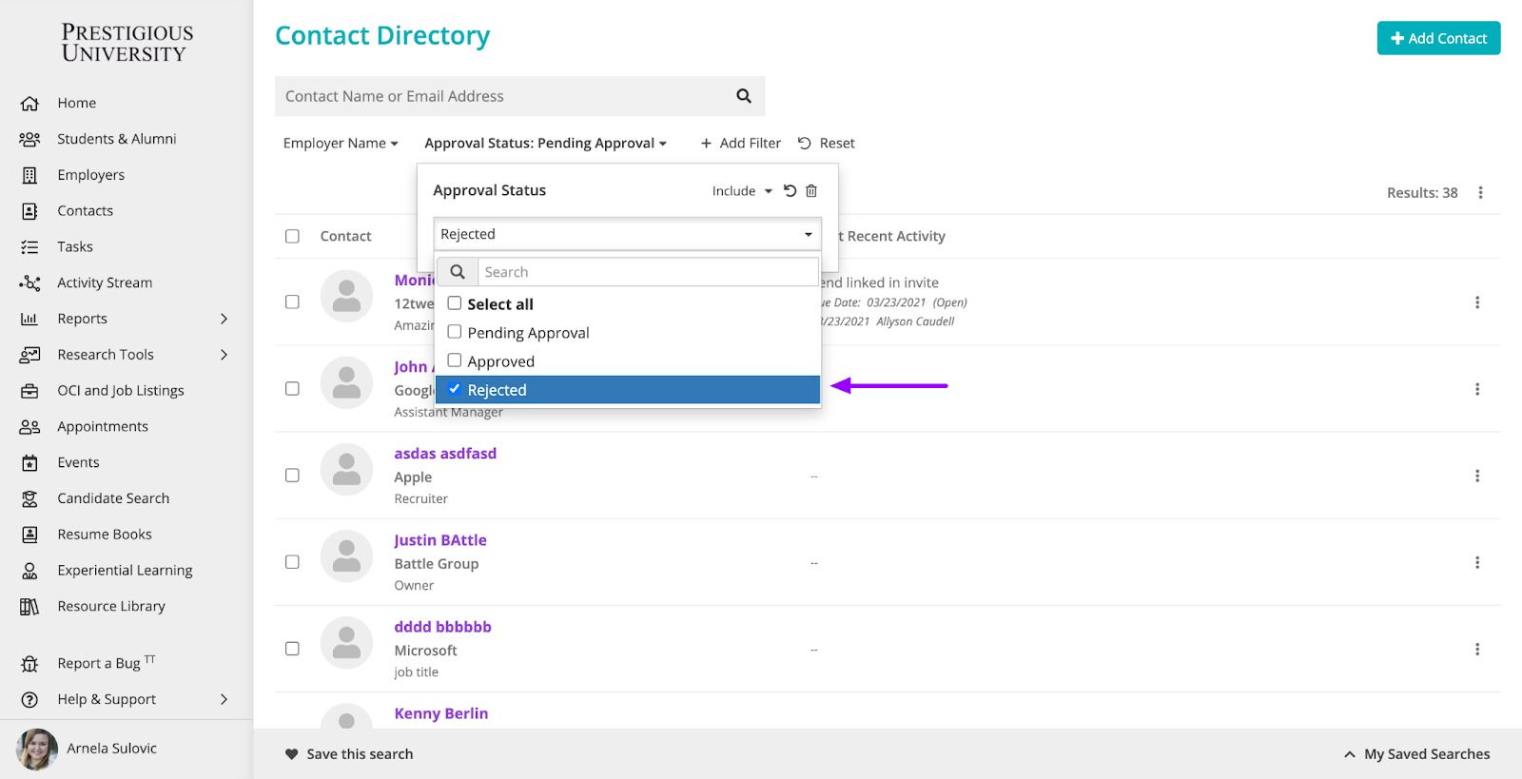1522x779 pixels.
Task: Uncheck the Rejected option checkbox
Action: point(455,389)
